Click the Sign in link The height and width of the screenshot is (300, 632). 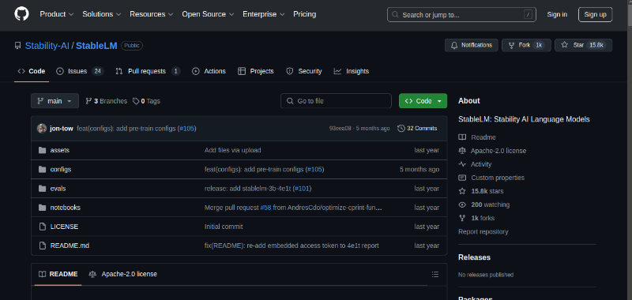coord(557,14)
